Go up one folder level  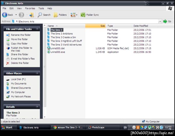(x=32, y=15)
